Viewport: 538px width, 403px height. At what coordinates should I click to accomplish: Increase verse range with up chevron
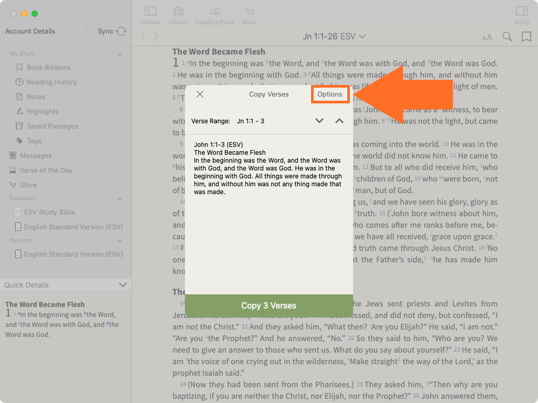[x=339, y=121]
